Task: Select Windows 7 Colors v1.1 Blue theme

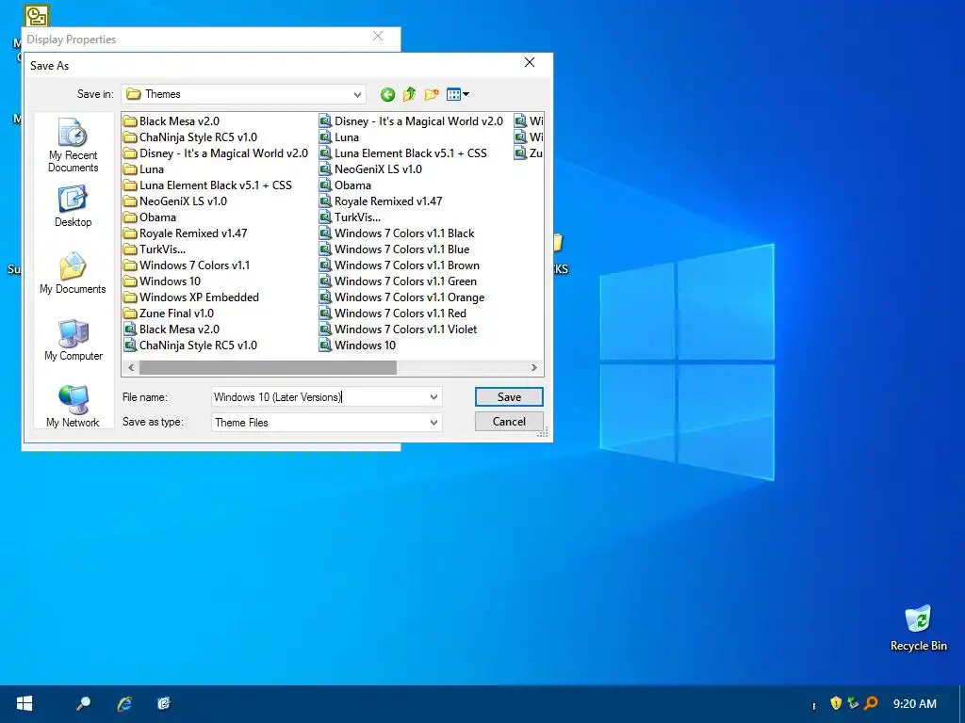Action: (x=395, y=249)
